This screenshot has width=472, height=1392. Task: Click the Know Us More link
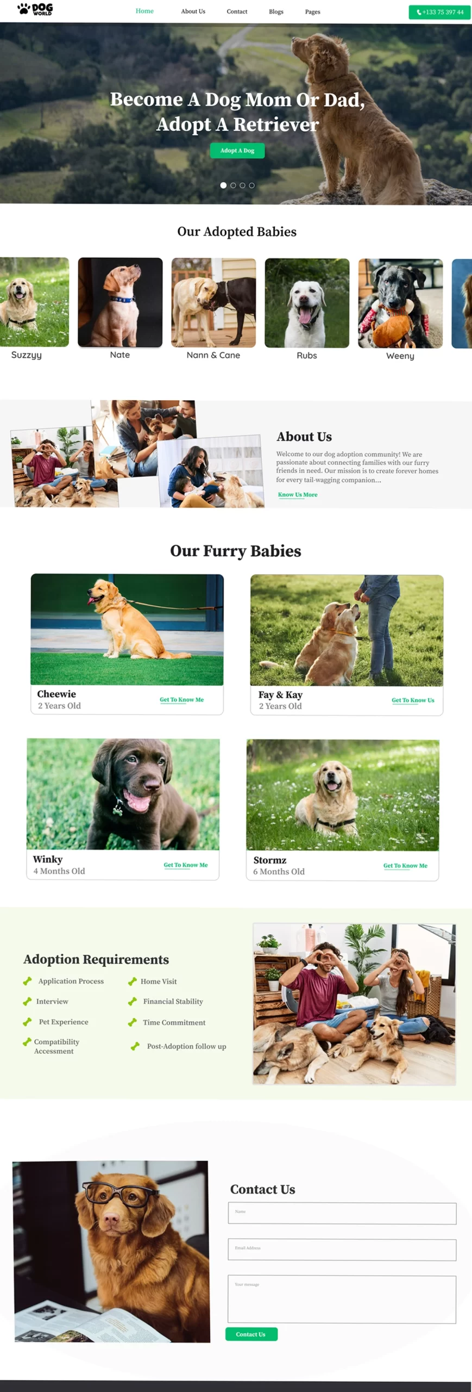298,495
